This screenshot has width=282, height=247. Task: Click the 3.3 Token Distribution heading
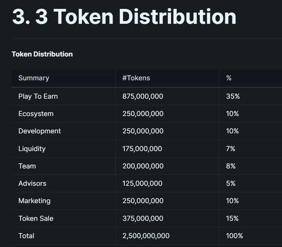pos(124,17)
